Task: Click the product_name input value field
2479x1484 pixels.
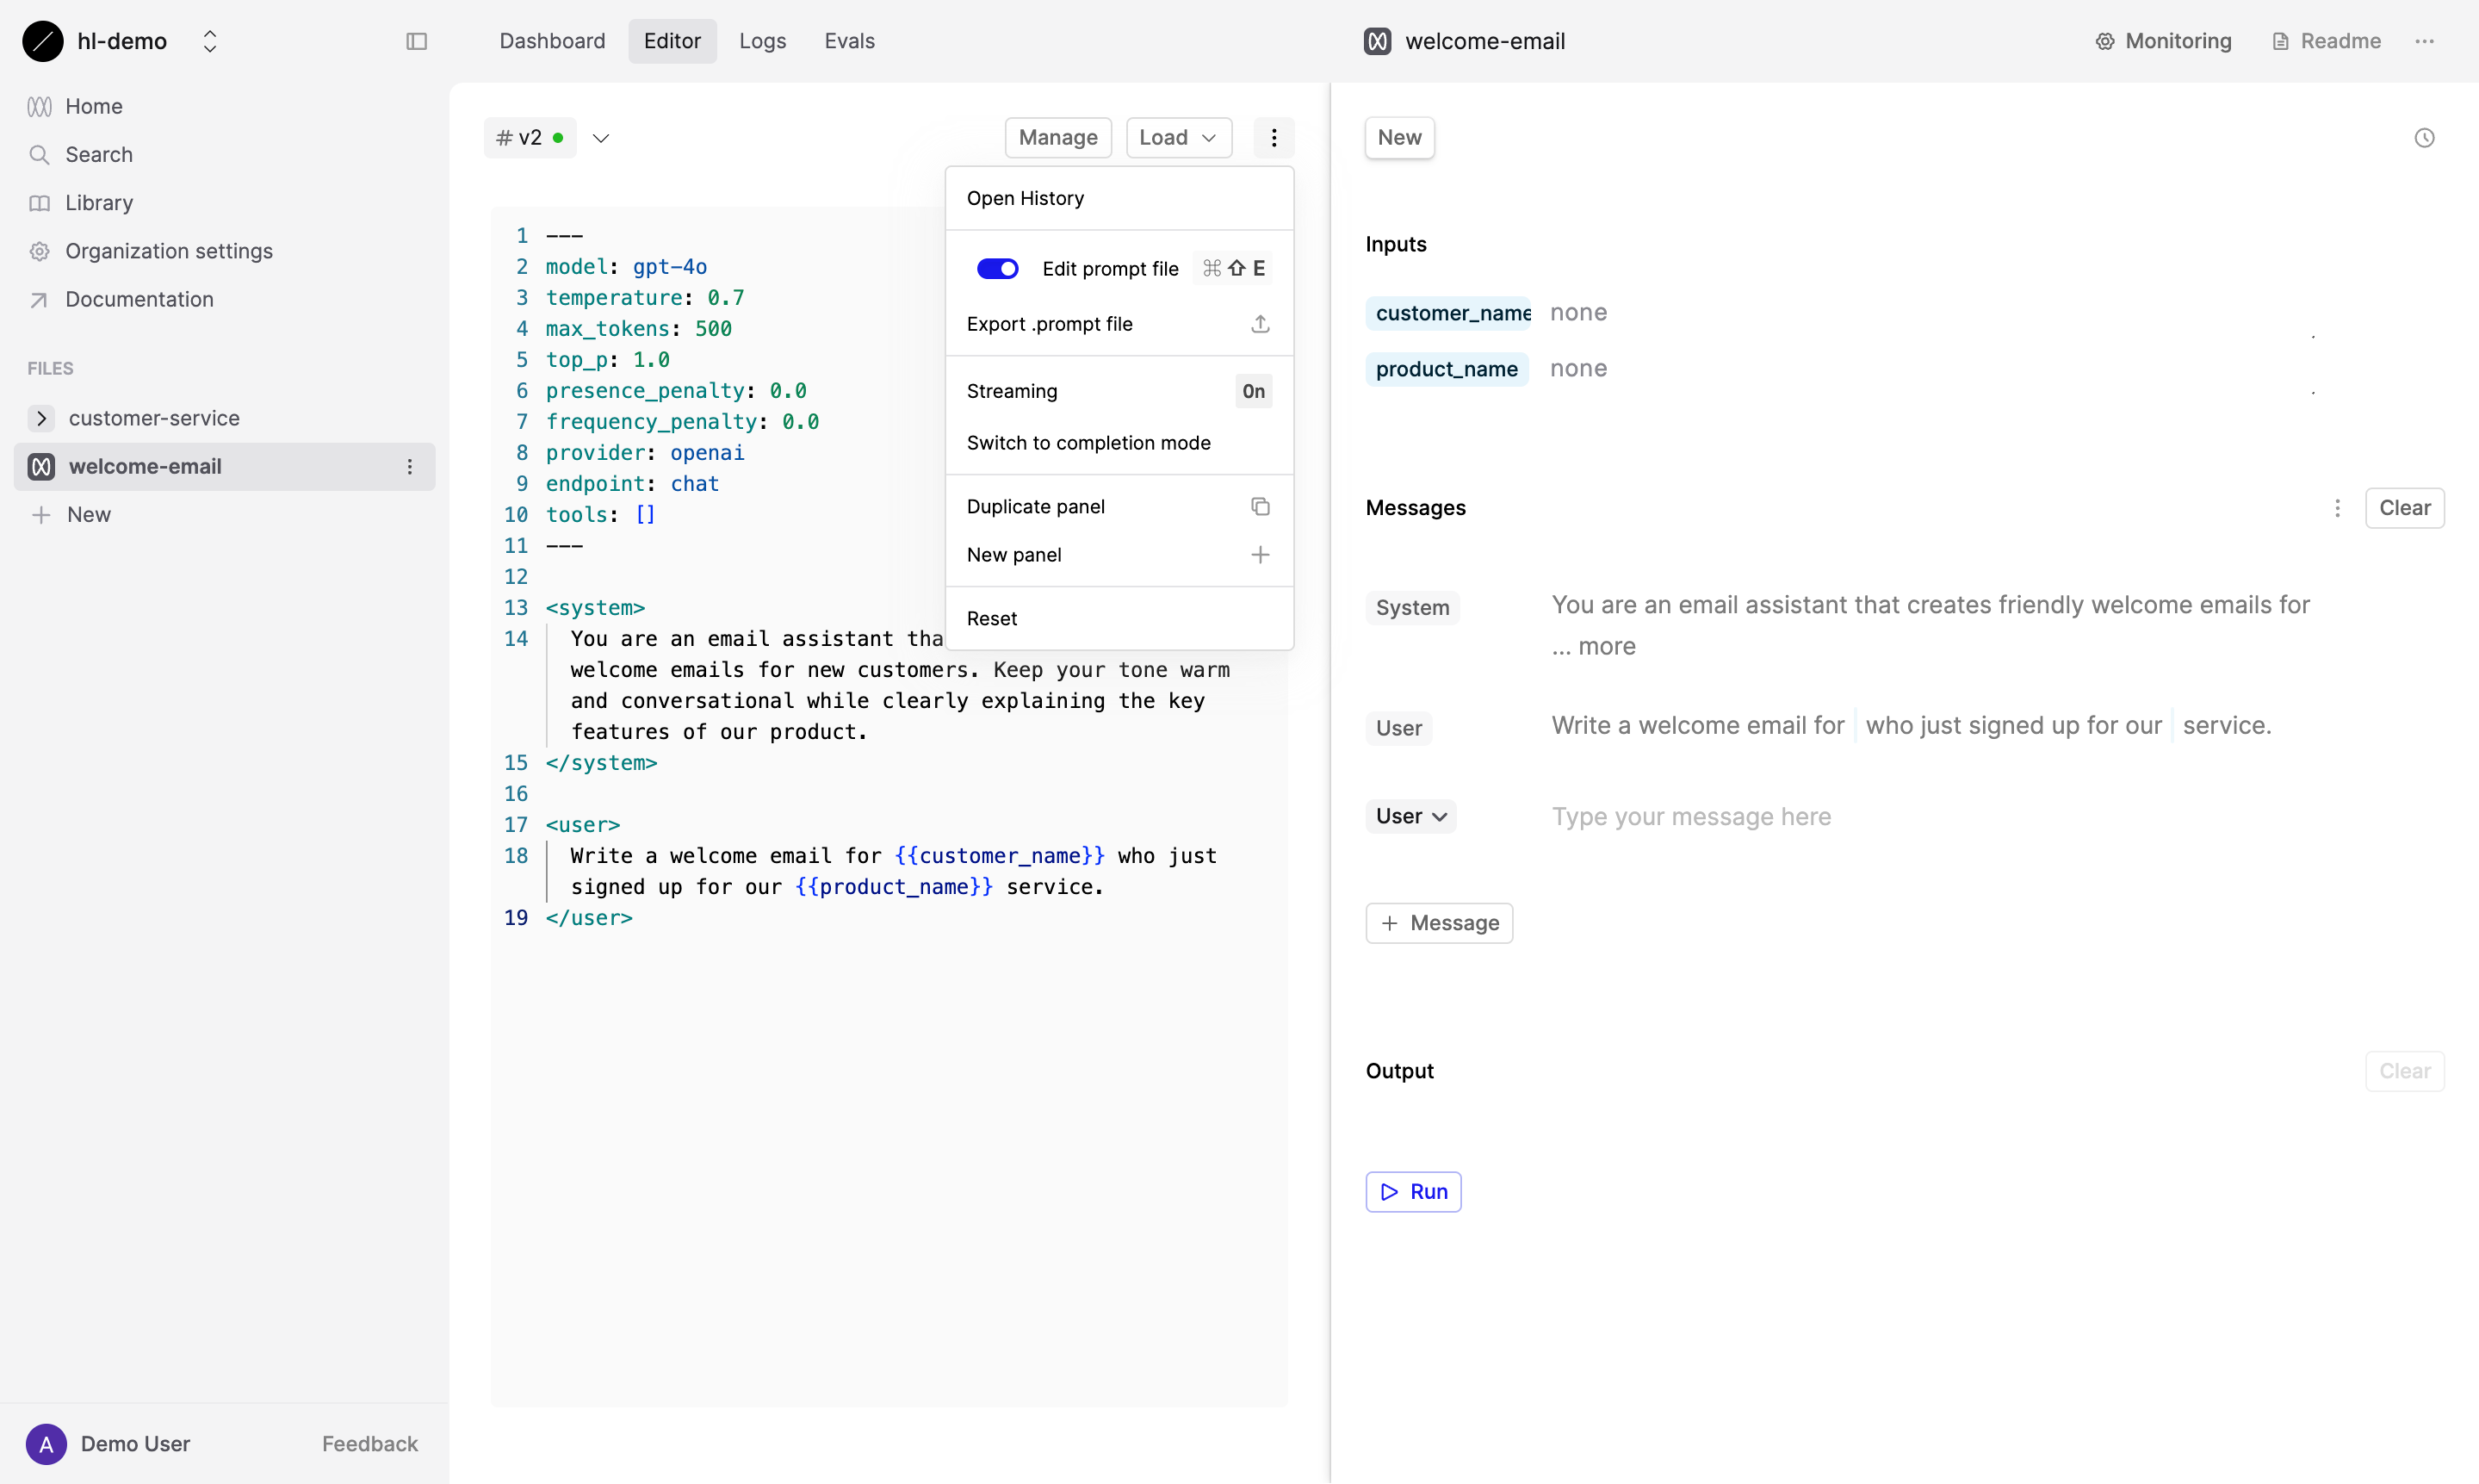Action: coord(1930,368)
